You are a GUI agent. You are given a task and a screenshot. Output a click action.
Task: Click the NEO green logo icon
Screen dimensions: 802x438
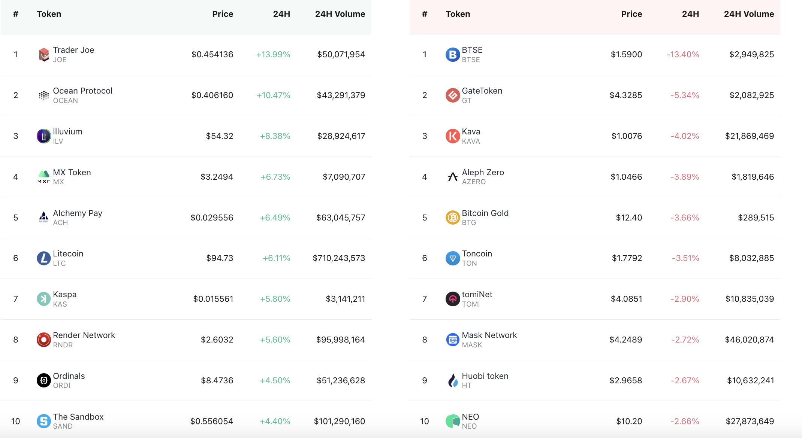(x=453, y=421)
